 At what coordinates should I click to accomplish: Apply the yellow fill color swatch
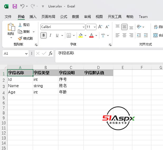[81, 35]
